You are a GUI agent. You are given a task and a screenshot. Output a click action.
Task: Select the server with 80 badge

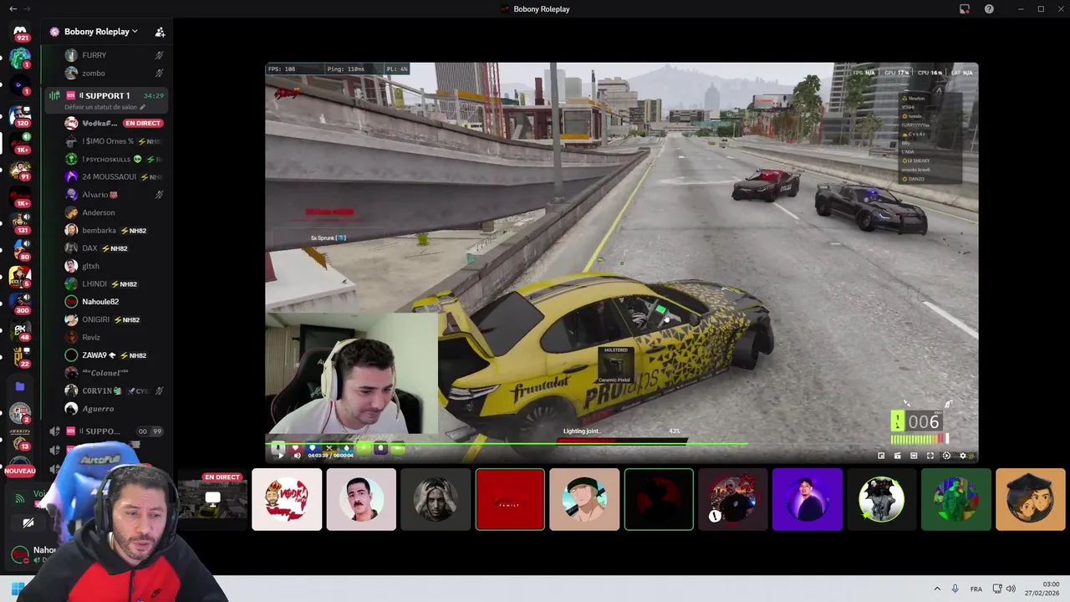pos(20,248)
